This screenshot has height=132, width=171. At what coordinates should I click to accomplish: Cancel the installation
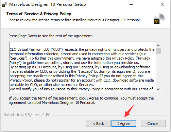[x=153, y=124]
